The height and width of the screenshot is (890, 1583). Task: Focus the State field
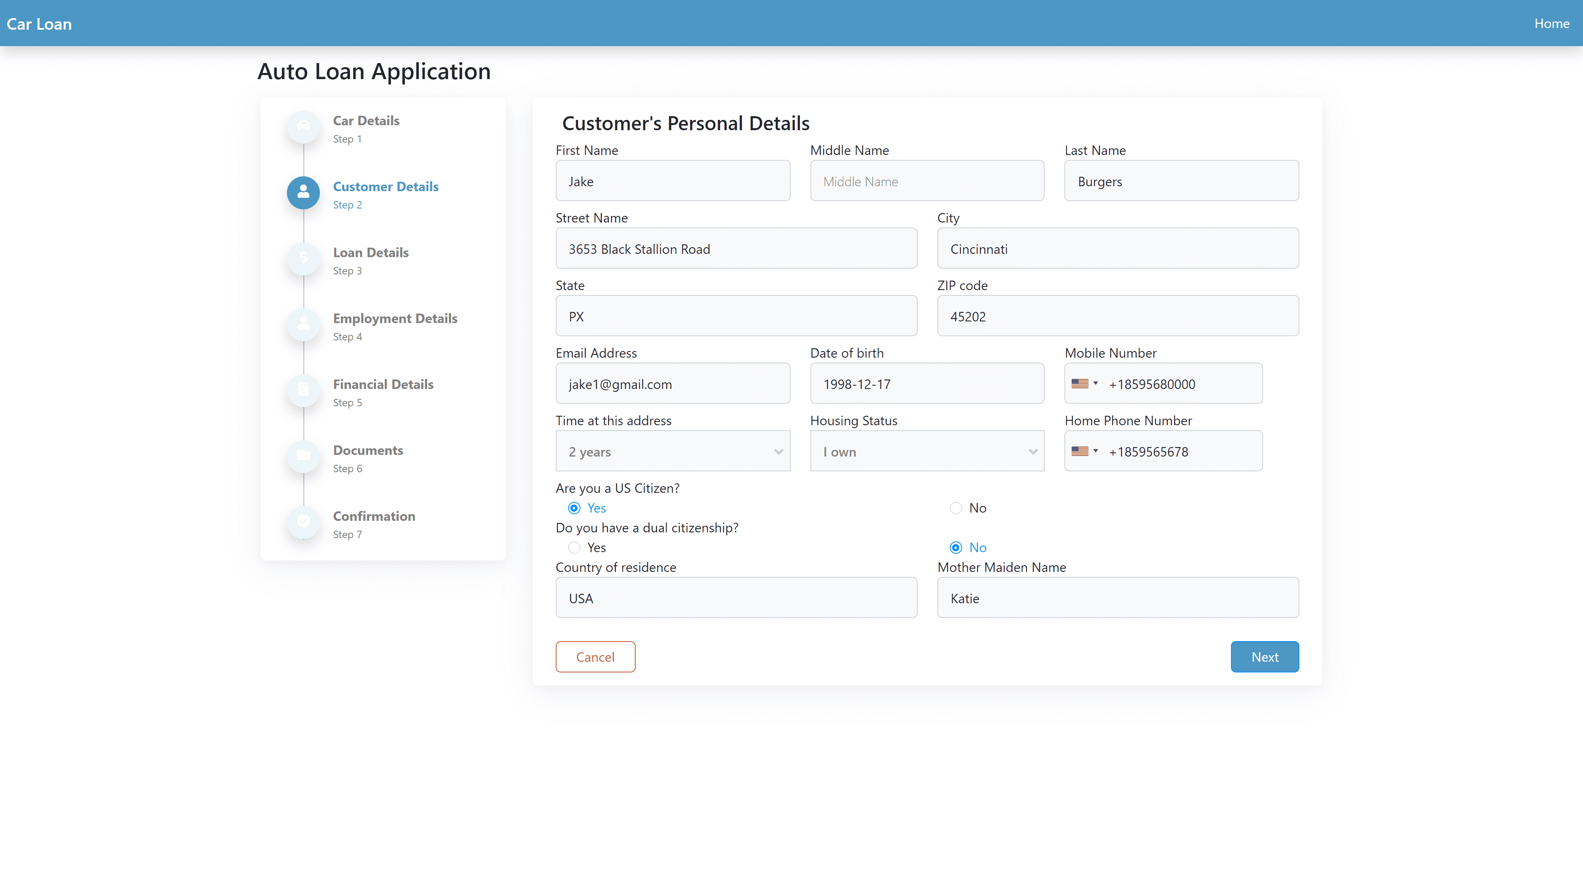coord(736,316)
